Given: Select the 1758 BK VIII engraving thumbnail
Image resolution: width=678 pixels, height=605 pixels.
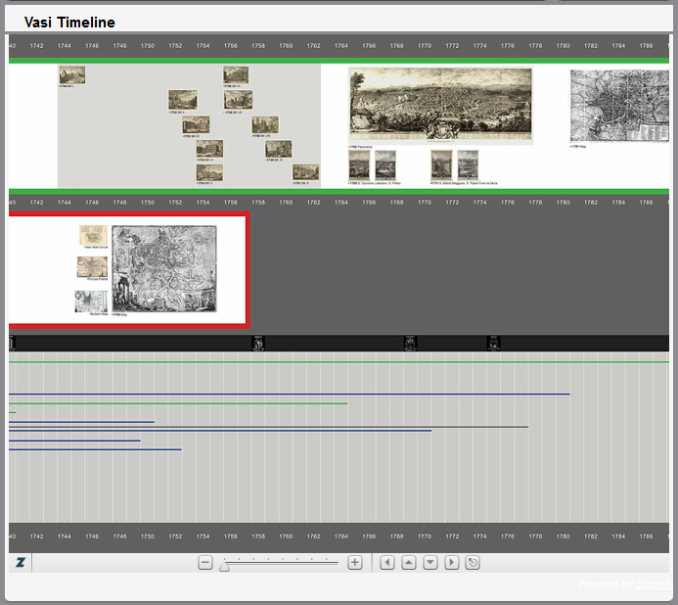Looking at the screenshot, I should (x=265, y=125).
